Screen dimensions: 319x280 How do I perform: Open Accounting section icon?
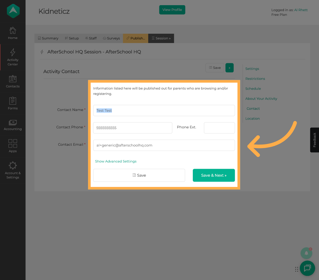(13, 122)
